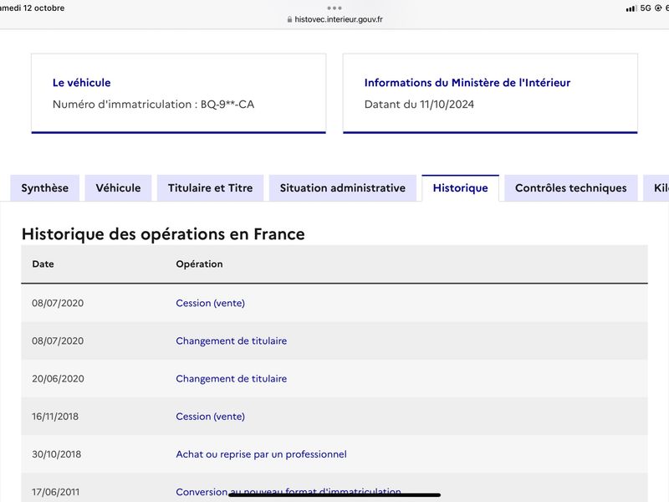The height and width of the screenshot is (502, 669).
Task: Open the Titulaire et Titre tab
Action: (x=211, y=187)
